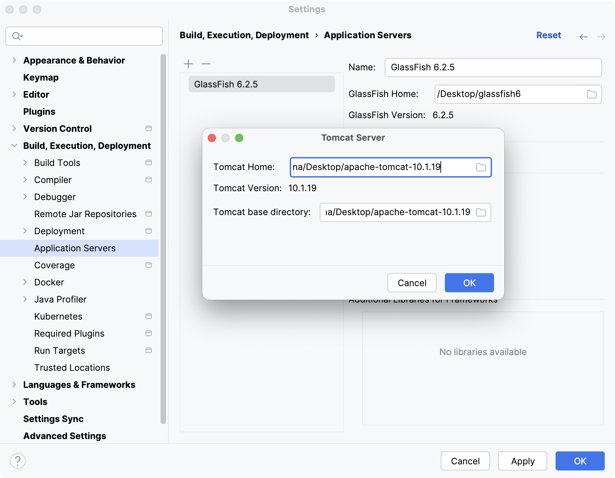Click the Build, Execution, Deployment breadcrumb
615x478 pixels.
[x=244, y=35]
